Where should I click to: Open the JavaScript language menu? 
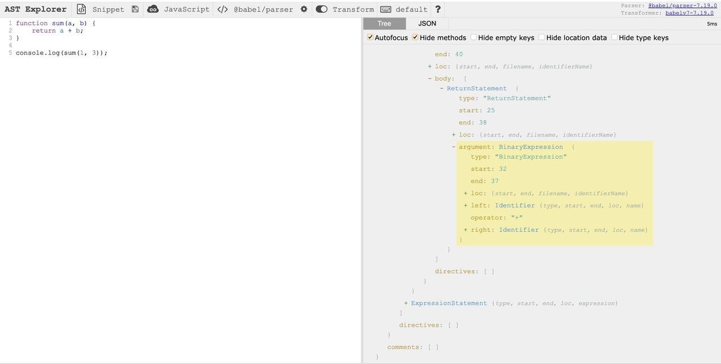[186, 10]
